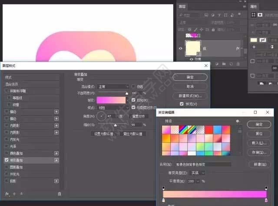Filter adjustment layers in Layers panel
The width and height of the screenshot is (278, 206).
(213, 15)
